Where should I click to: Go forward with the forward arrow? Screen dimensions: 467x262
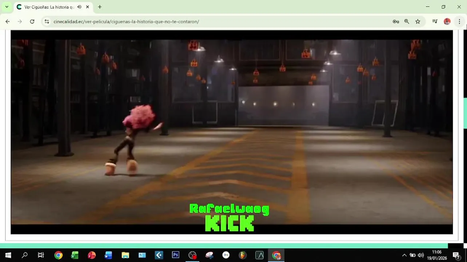(20, 21)
